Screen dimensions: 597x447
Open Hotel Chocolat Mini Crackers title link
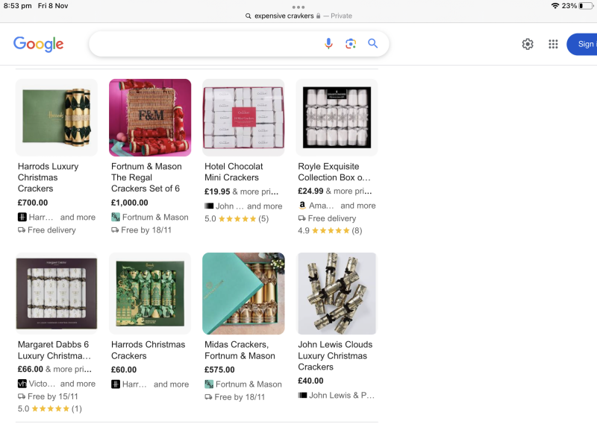click(x=234, y=172)
